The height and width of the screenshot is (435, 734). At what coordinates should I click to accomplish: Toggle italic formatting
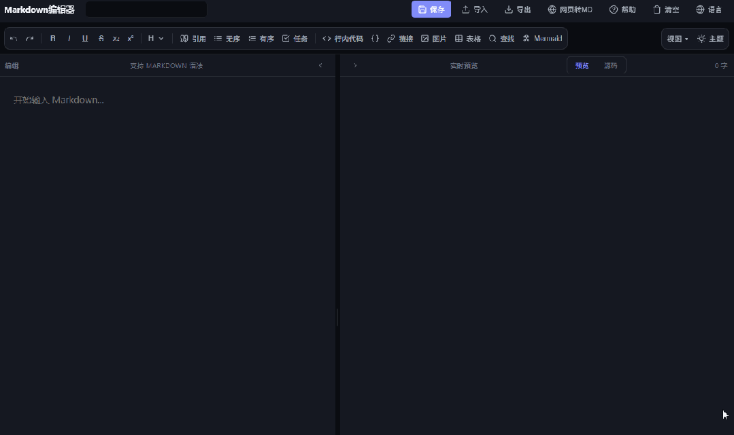pos(69,38)
